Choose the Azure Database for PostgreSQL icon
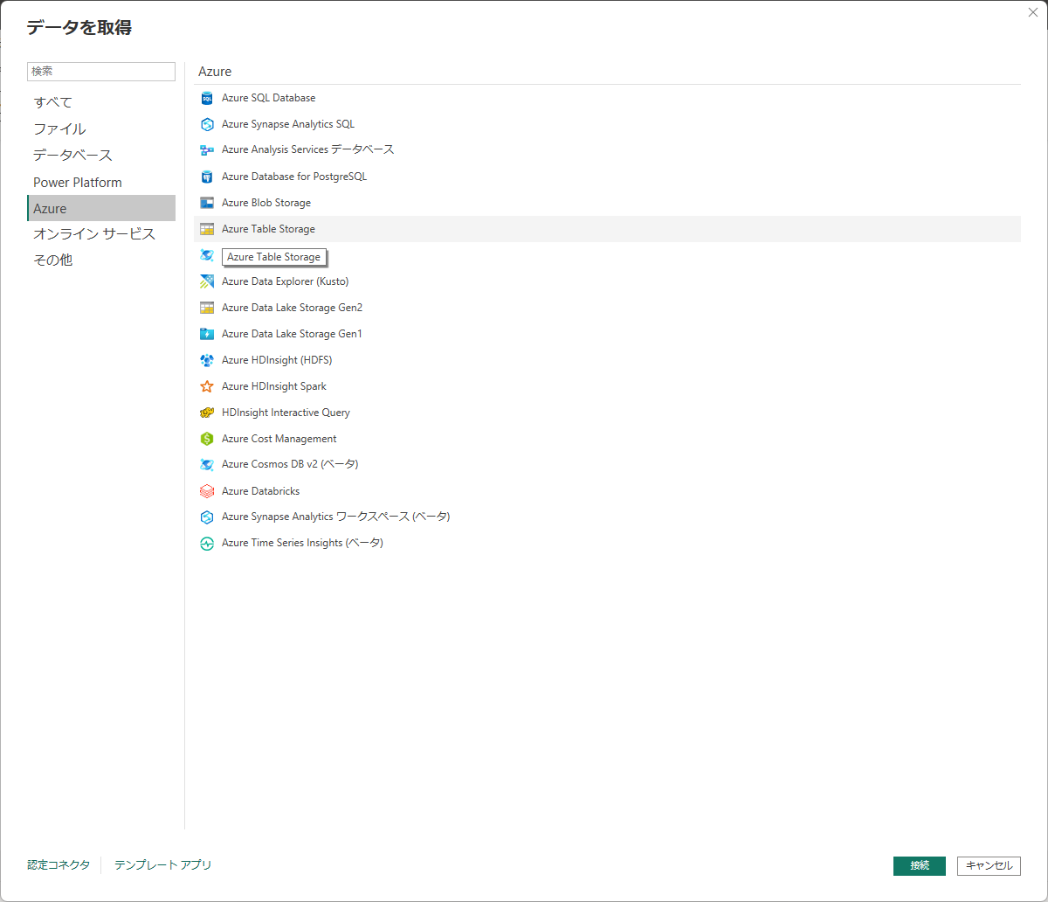The width and height of the screenshot is (1048, 902). (x=208, y=177)
